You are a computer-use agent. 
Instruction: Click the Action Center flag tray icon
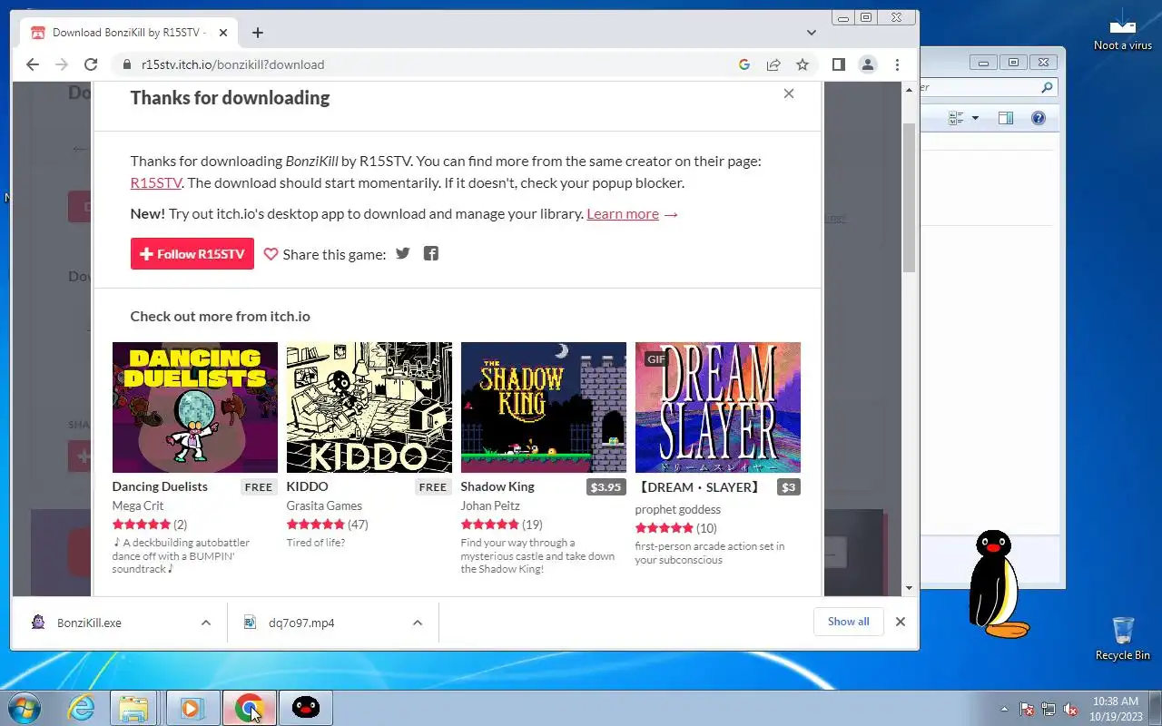tap(1027, 709)
